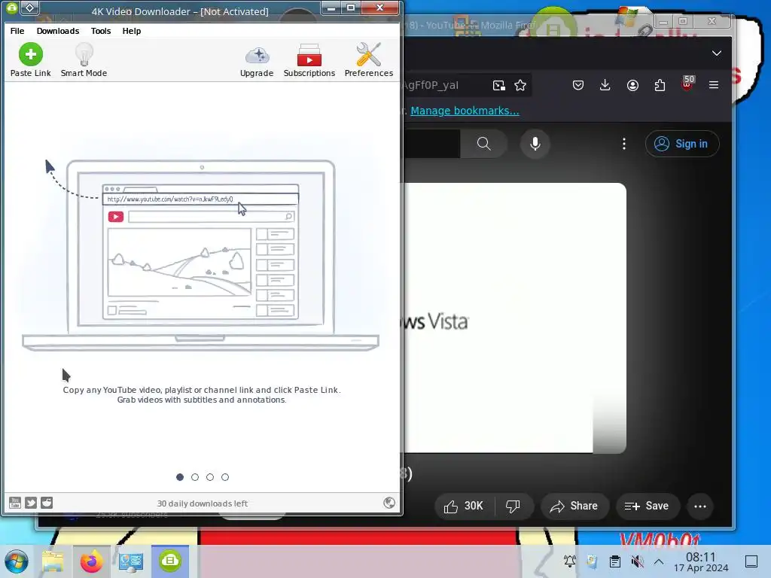This screenshot has width=771, height=578.
Task: Click the YouTube dislike thumbs-down button
Action: pyautogui.click(x=513, y=507)
